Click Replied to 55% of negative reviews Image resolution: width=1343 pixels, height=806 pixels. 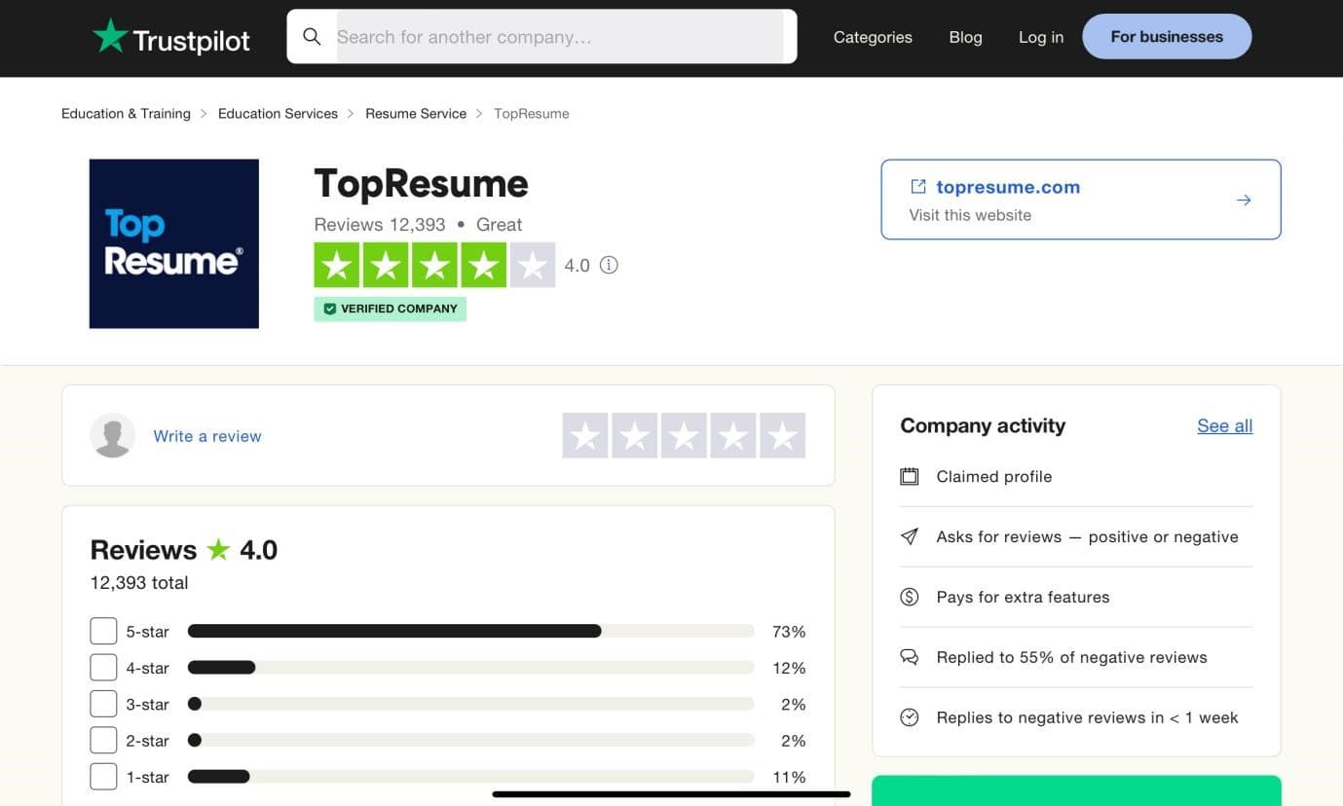(1071, 657)
